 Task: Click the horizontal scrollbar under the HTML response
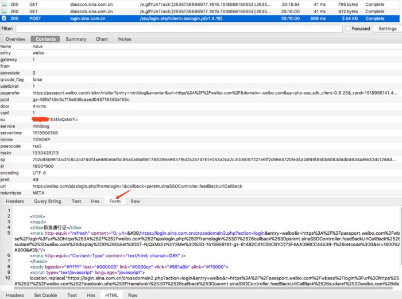click(x=203, y=288)
